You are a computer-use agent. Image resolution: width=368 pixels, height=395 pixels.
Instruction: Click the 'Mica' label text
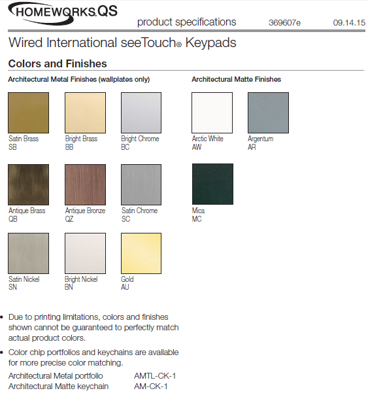[x=198, y=211]
